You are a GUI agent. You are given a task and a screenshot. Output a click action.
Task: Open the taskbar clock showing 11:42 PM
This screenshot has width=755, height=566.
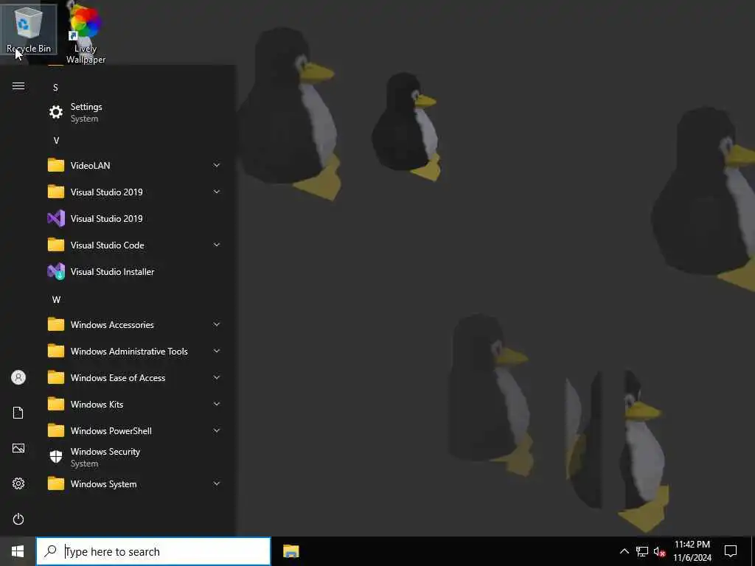pos(692,551)
